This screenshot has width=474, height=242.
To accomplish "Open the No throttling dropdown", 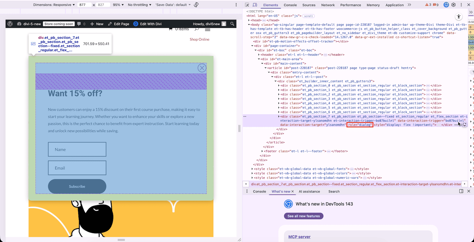I will click(x=140, y=5).
